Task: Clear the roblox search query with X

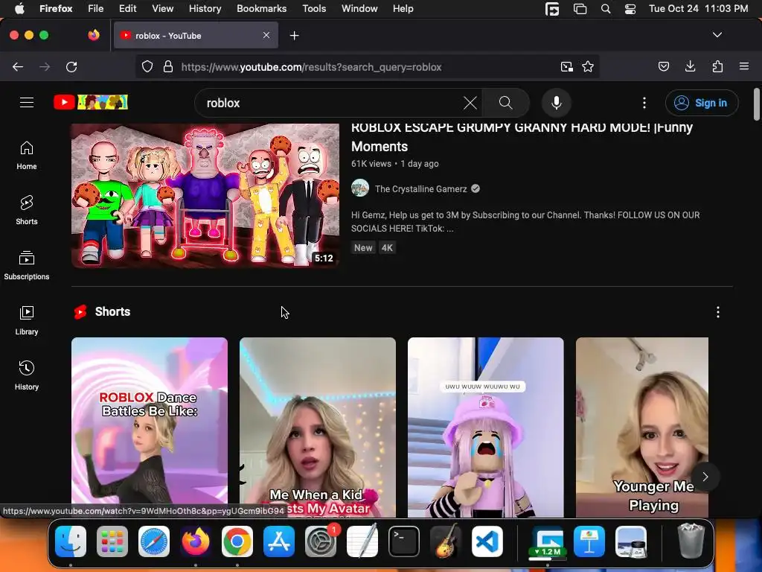Action: coord(470,103)
